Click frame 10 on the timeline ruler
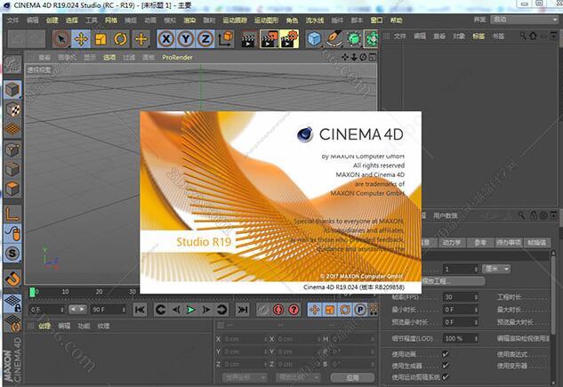This screenshot has height=387, width=563. [x=64, y=291]
